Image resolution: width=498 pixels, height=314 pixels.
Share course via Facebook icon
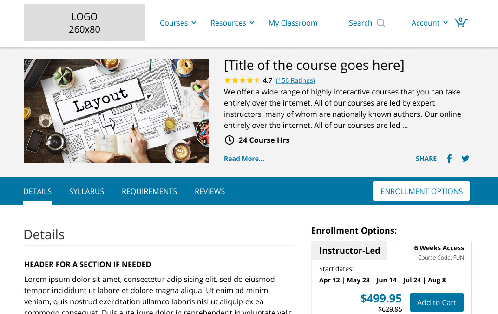pyautogui.click(x=449, y=159)
